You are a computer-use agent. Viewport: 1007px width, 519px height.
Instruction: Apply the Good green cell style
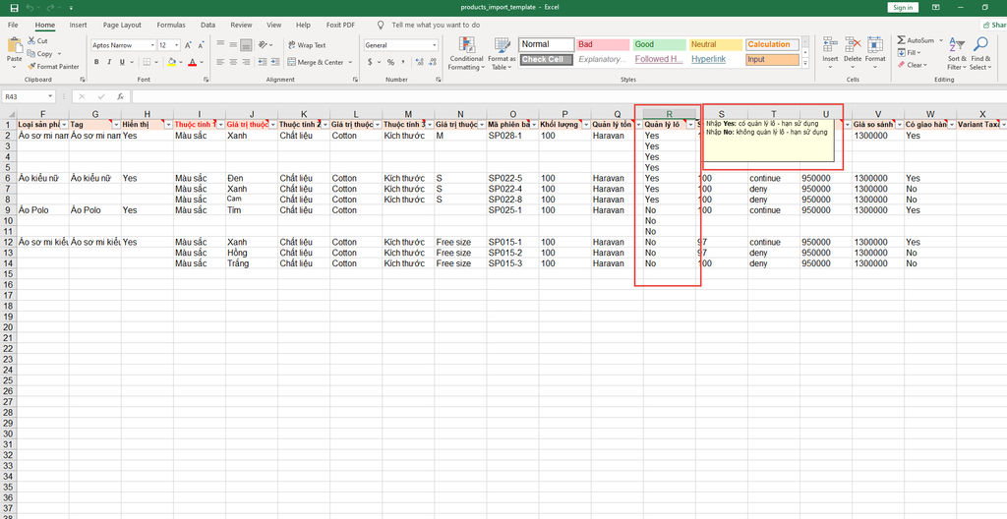point(658,44)
